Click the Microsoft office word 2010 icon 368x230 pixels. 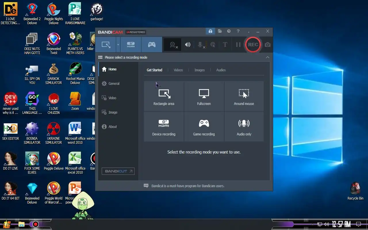click(75, 133)
